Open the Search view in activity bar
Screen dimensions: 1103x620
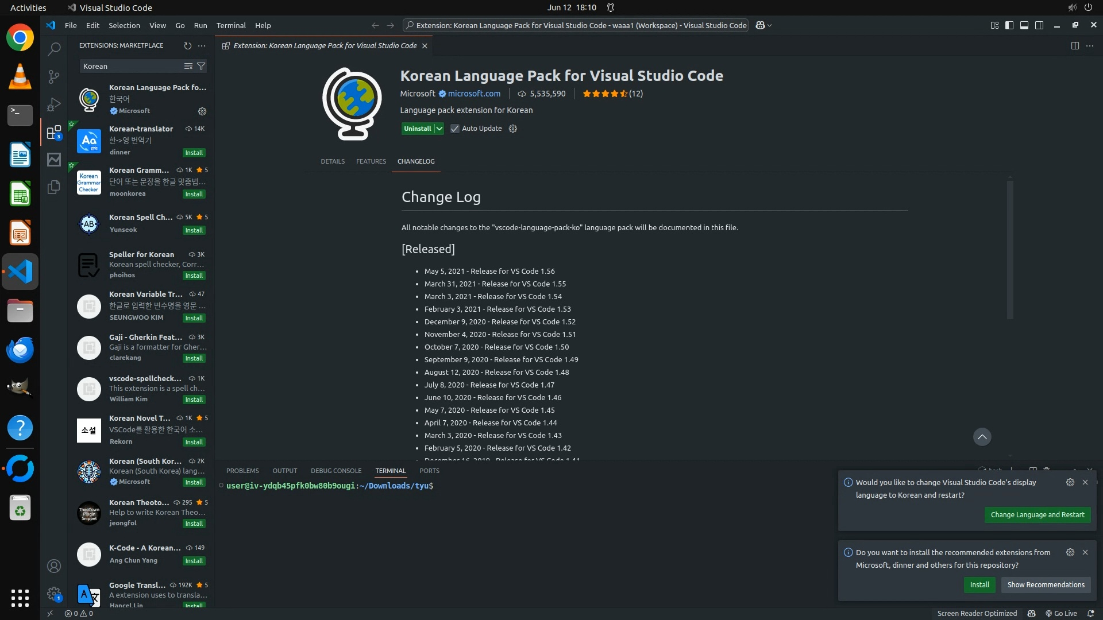pyautogui.click(x=54, y=49)
